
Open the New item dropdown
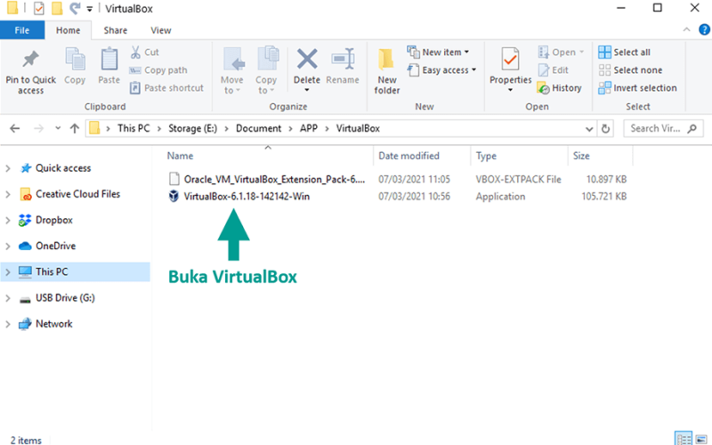pyautogui.click(x=438, y=53)
